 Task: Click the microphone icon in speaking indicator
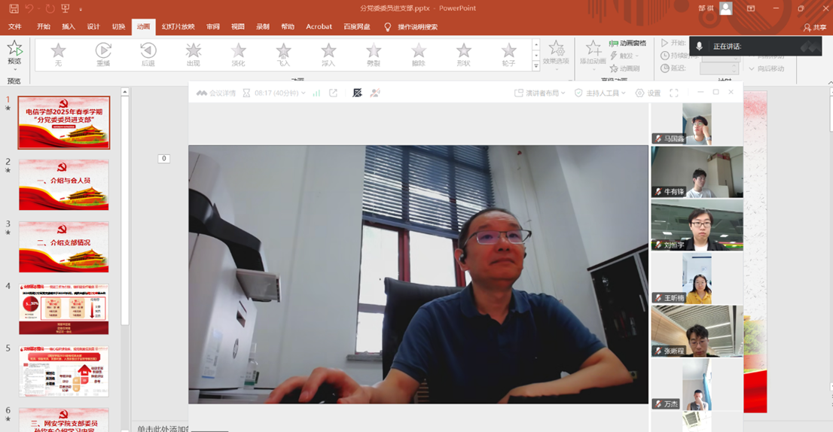pyautogui.click(x=699, y=47)
